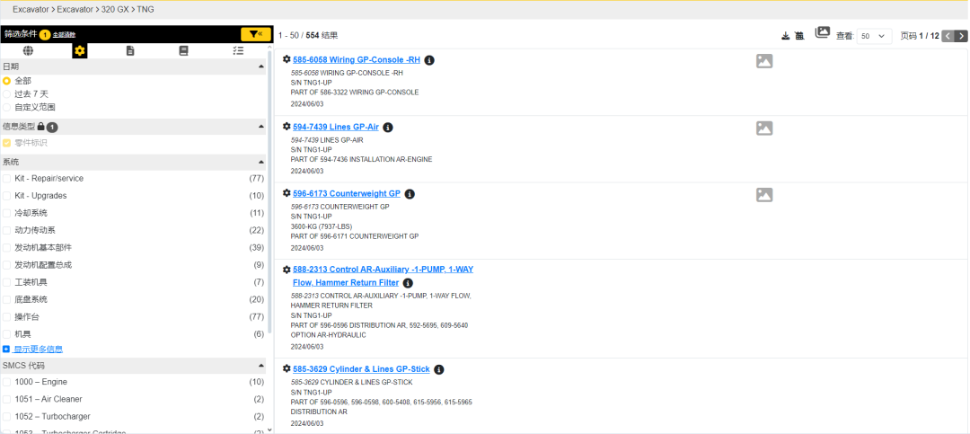This screenshot has height=434, width=970.
Task: Click gear icon before 585-3629 Cylinder & Lines
Action: (287, 368)
